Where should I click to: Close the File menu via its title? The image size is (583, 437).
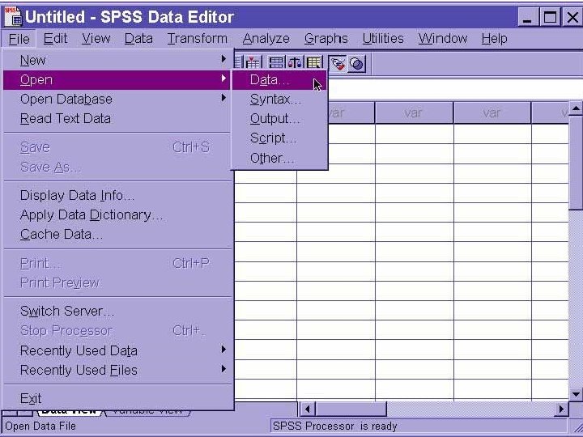point(19,39)
